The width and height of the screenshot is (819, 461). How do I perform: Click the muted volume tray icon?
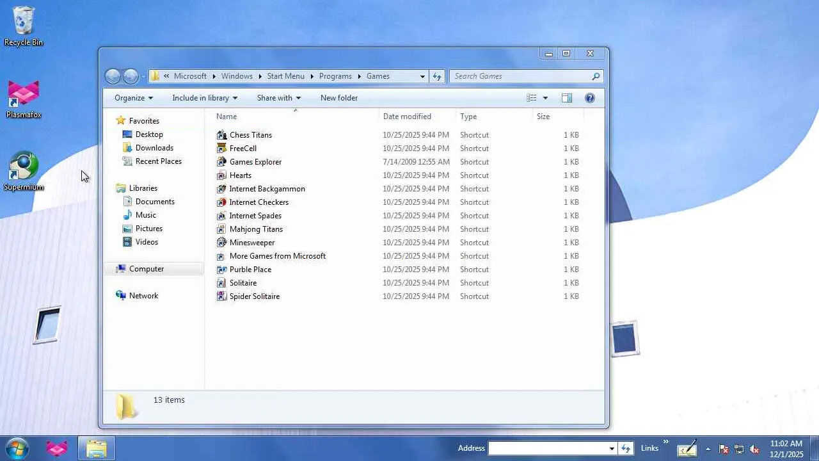754,449
